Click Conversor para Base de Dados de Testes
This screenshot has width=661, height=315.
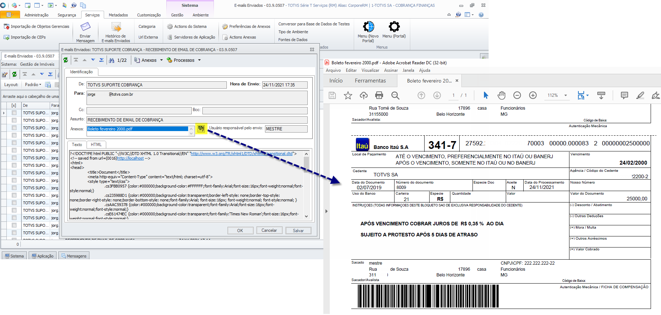coord(314,24)
